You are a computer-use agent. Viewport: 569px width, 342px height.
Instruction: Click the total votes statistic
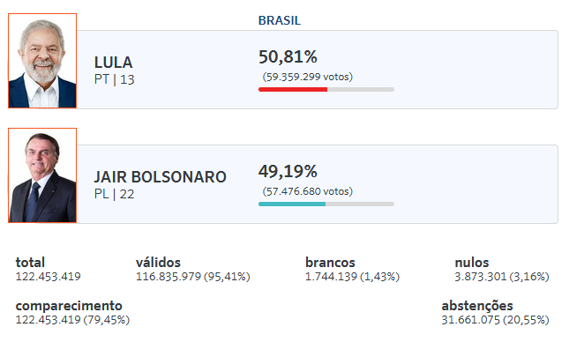(48, 269)
